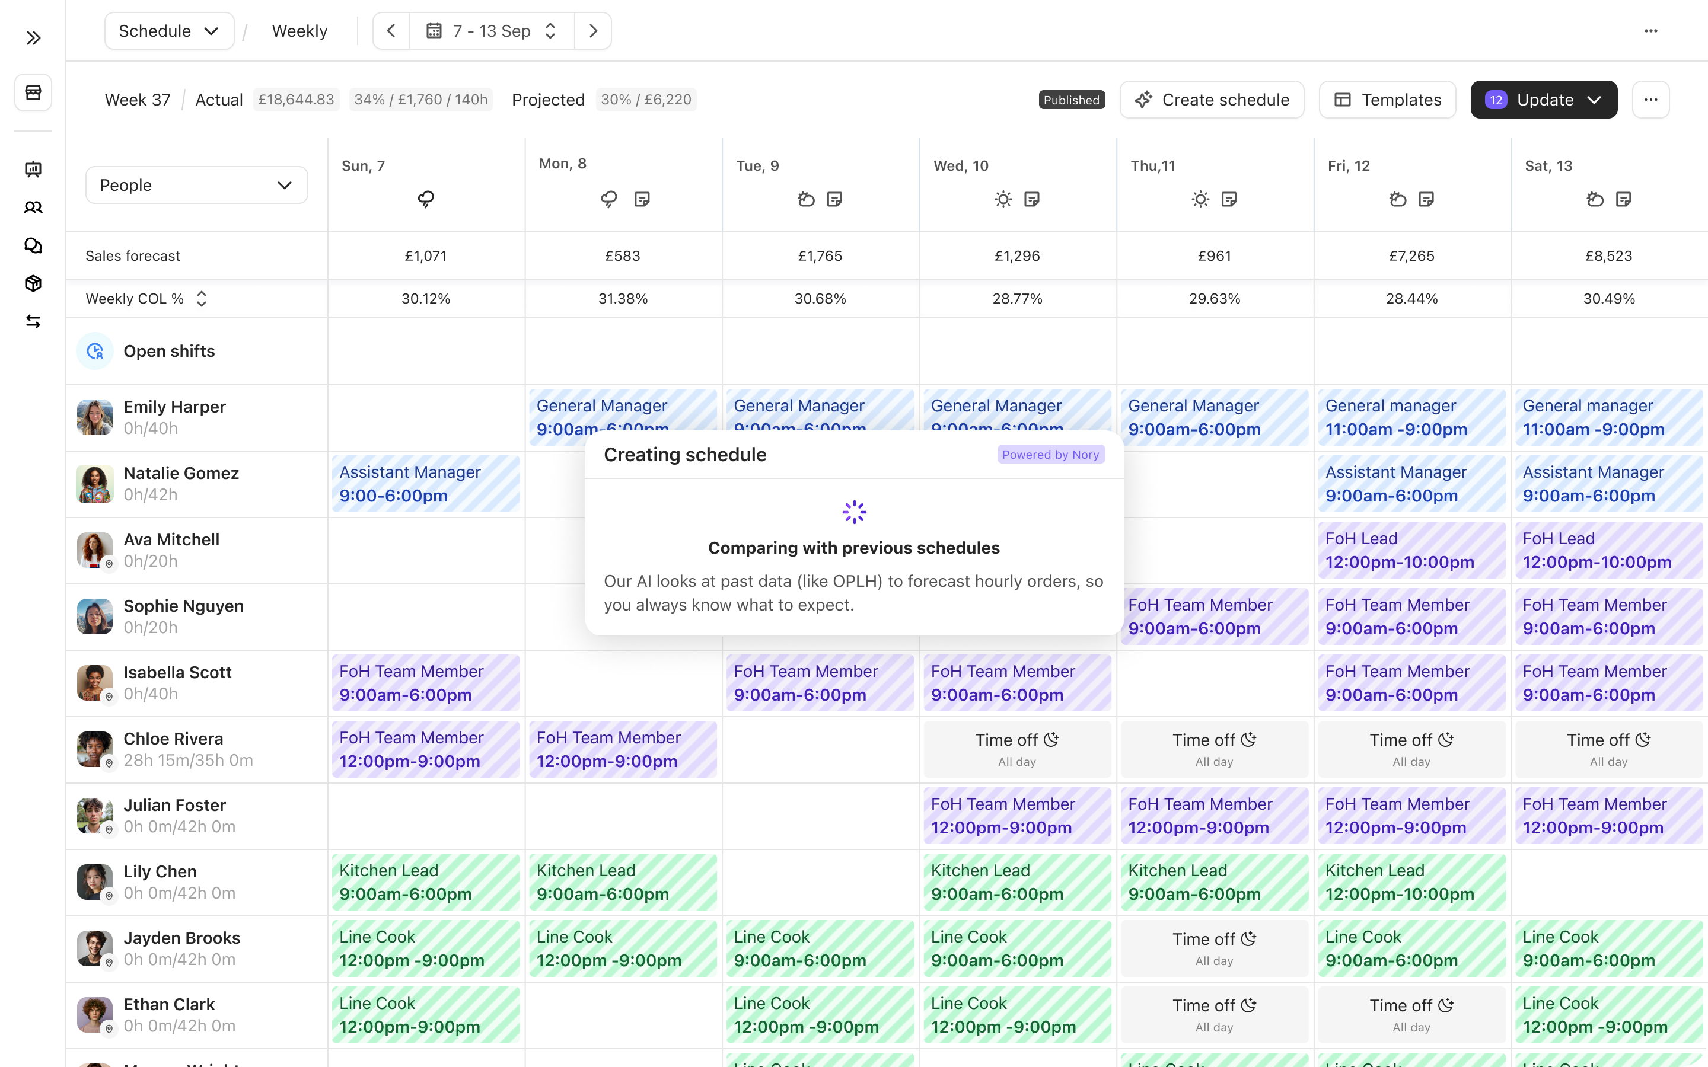Open the team people icon in the sidebar
Image resolution: width=1708 pixels, height=1067 pixels.
coord(33,207)
